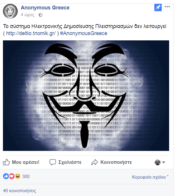Click the public globe privacy icon

40,15
